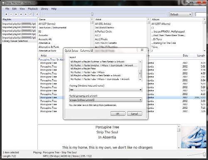The image size is (208, 160).
Task: Open the Playlist grouping and artwork dropdown
Action: [x=106, y=100]
